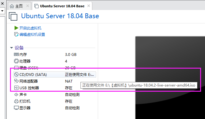Collapse the 设备 devices section

(12, 48)
